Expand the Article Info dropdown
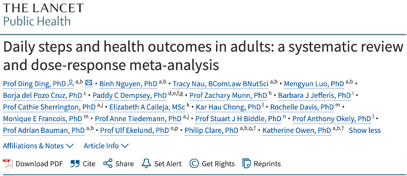This screenshot has width=407, height=176. tap(106, 146)
